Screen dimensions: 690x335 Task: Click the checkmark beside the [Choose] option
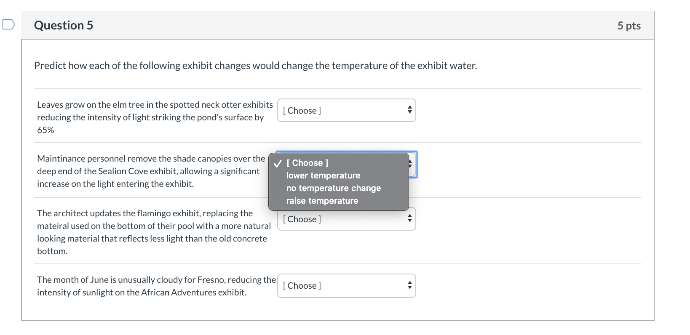(277, 163)
